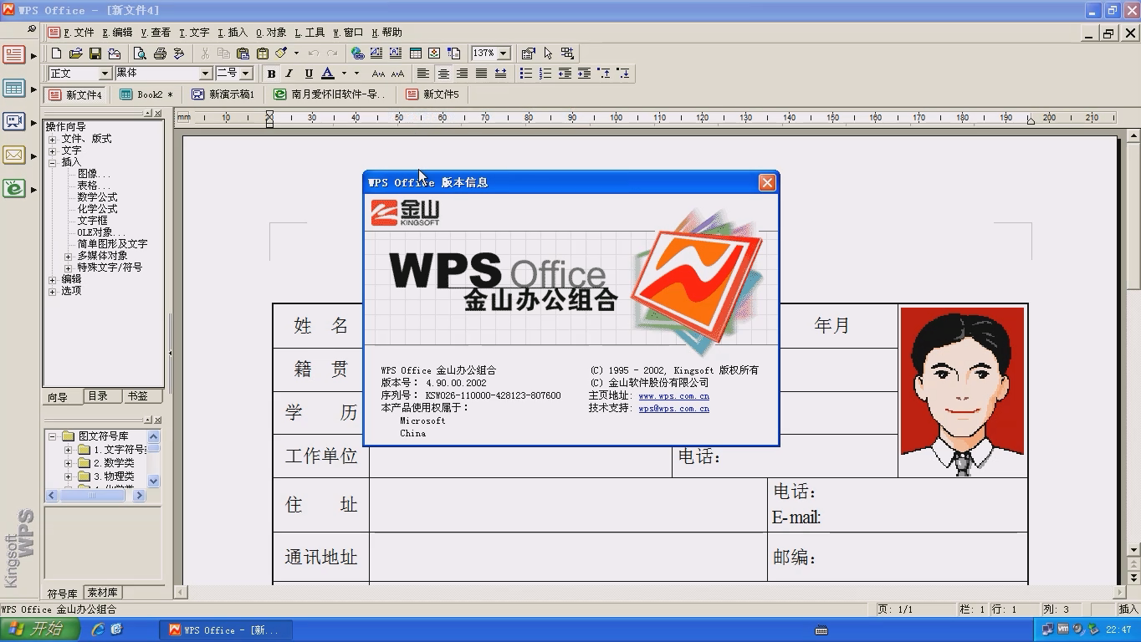Select the 简单图形及文字 tree item
This screenshot has height=642, width=1141.
[x=112, y=244]
